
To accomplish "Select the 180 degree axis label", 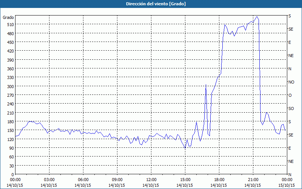I will (x=11, y=121).
